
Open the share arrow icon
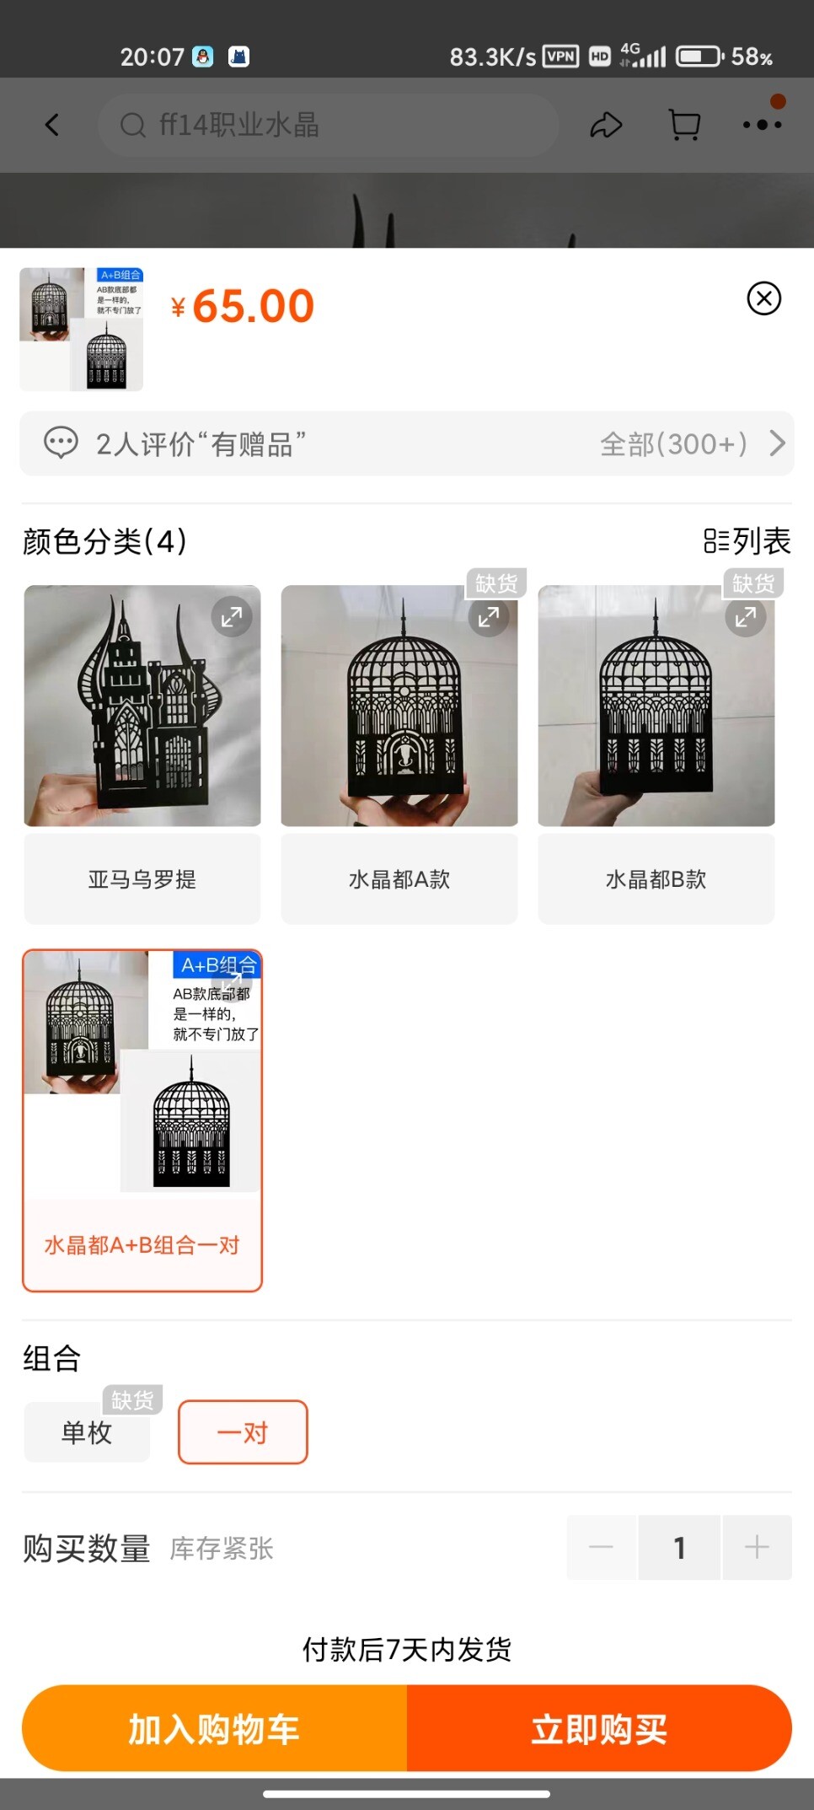606,126
